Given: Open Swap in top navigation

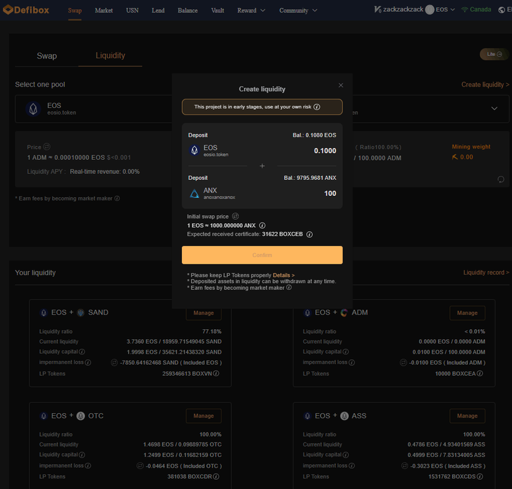Looking at the screenshot, I should (75, 11).
